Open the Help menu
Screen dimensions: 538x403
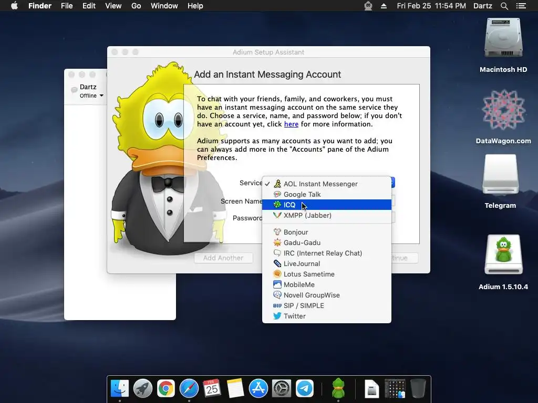195,6
